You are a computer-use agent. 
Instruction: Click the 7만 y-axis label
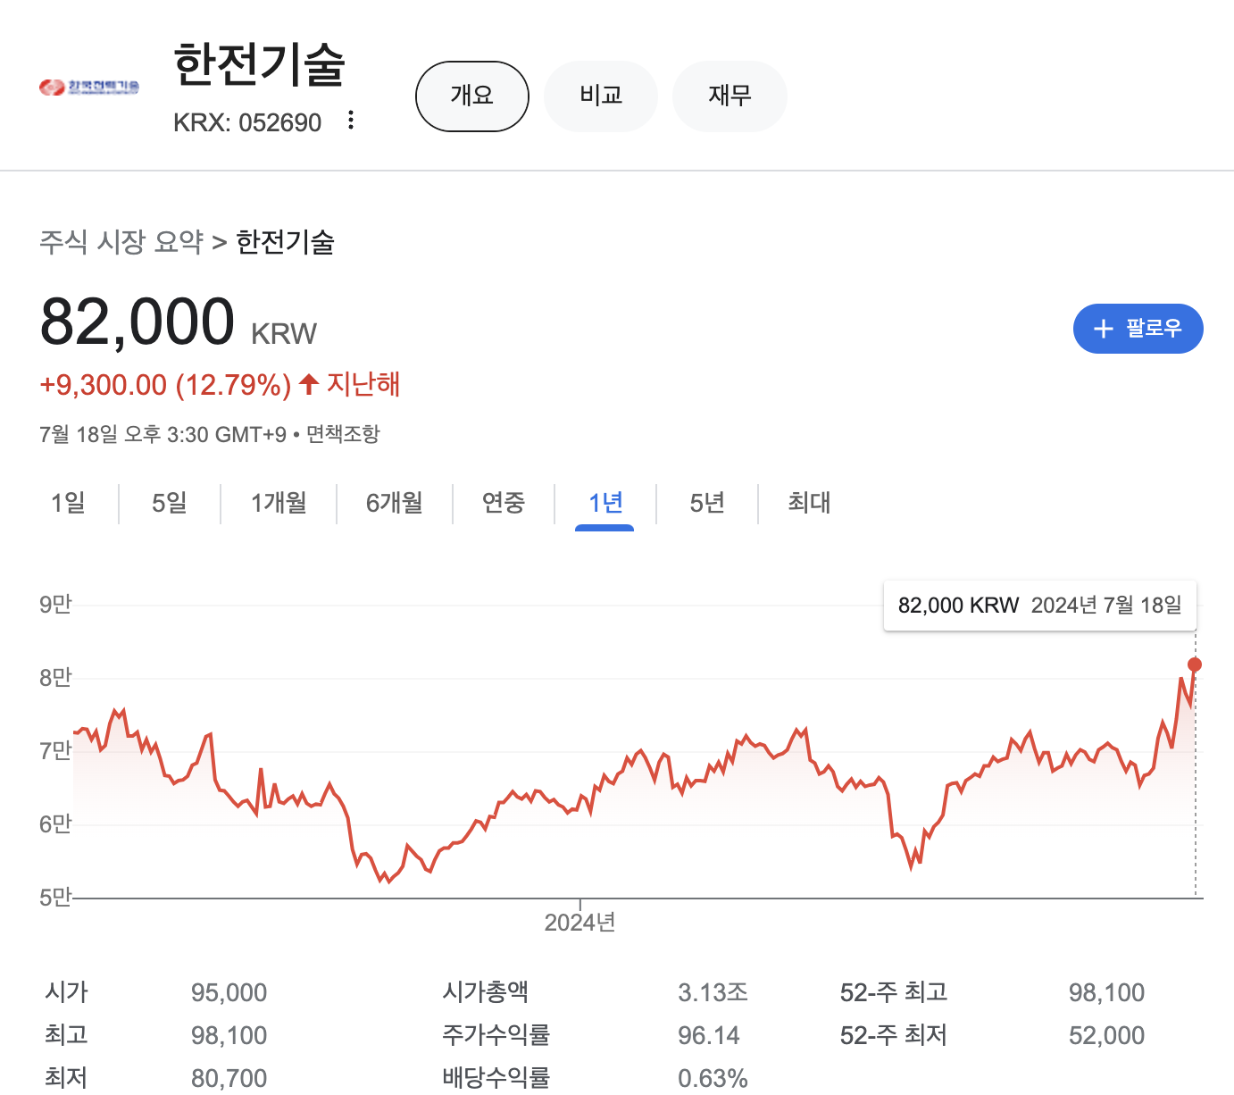pos(55,751)
